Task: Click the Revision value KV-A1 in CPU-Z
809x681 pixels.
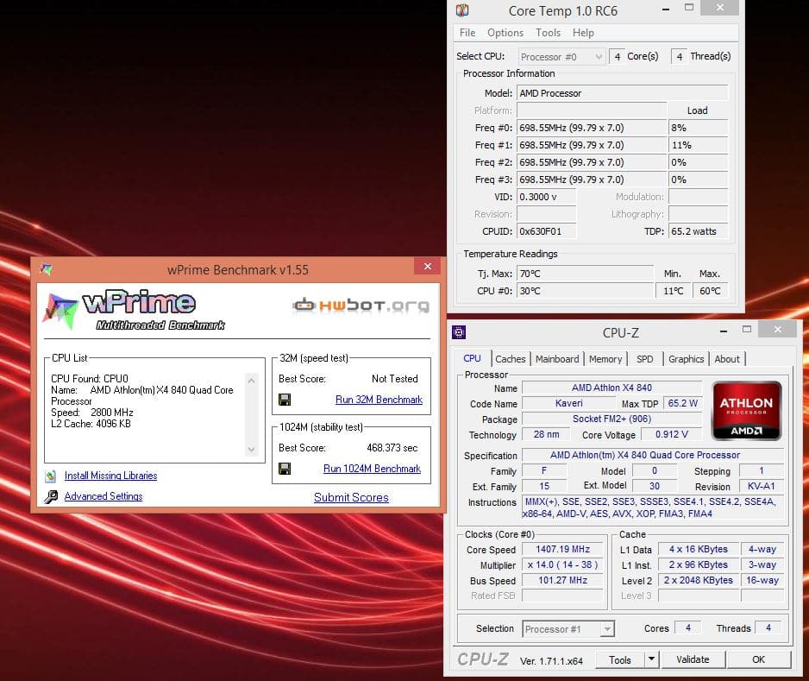Action: (761, 486)
